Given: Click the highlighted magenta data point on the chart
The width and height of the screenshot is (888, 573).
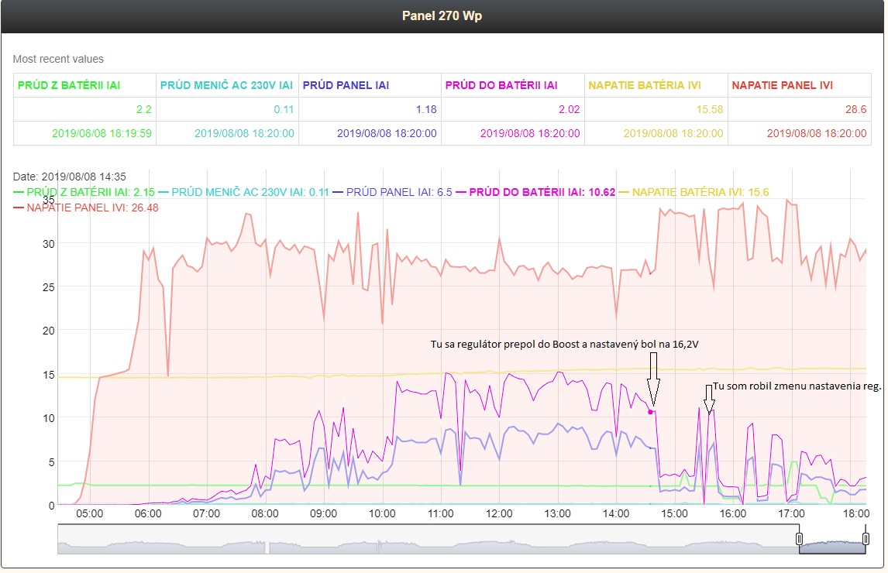Looking at the screenshot, I should (651, 412).
